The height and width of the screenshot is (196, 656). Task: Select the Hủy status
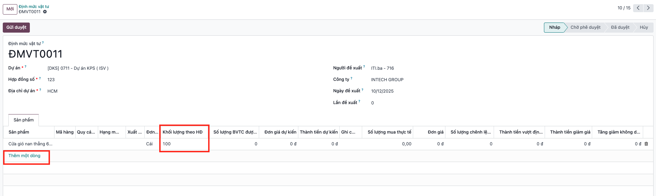[x=644, y=27]
